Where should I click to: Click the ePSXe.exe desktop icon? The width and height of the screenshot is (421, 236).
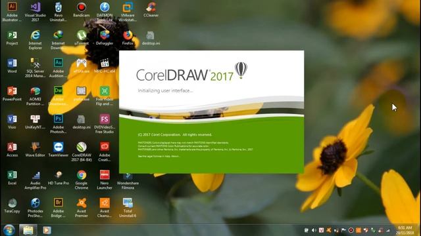coord(82,66)
